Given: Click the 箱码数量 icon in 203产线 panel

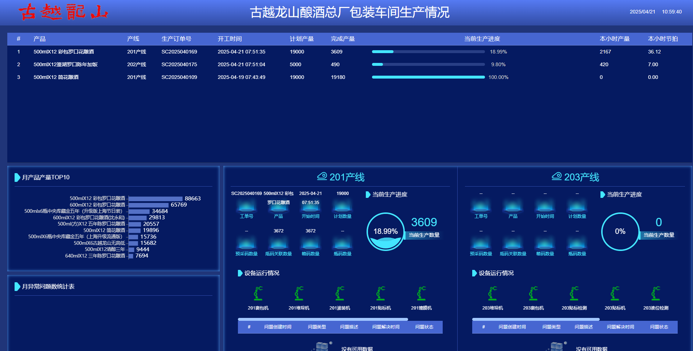Looking at the screenshot, I should point(544,244).
